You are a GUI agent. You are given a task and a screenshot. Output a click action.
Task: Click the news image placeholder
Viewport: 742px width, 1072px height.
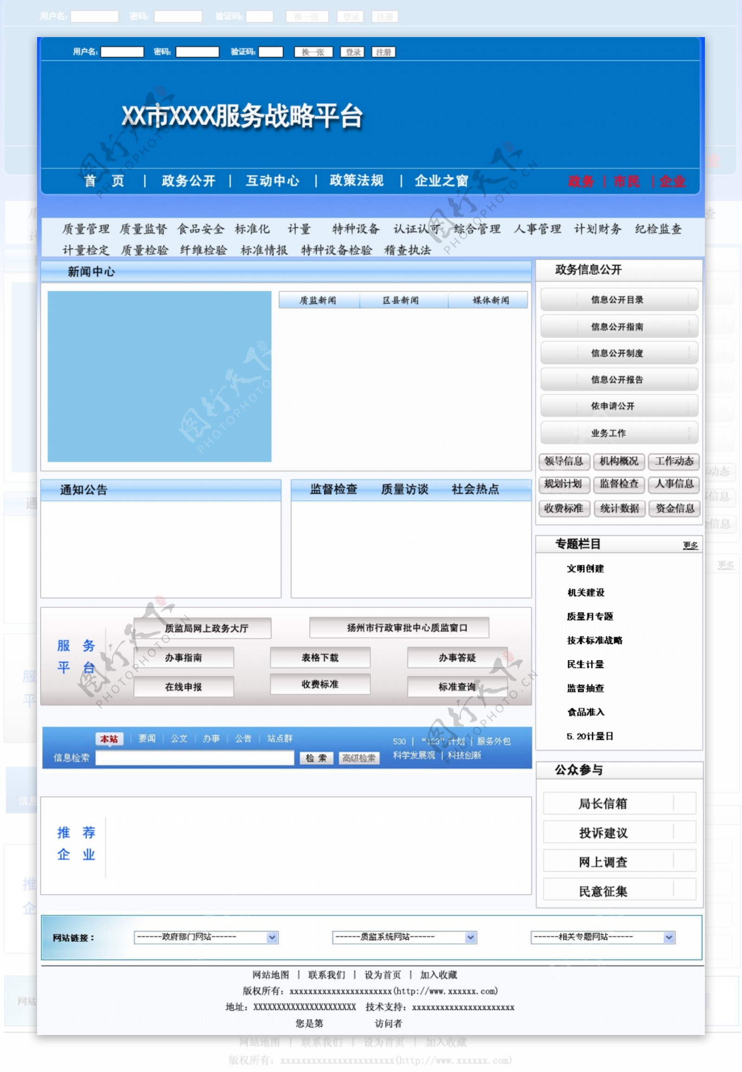point(160,376)
